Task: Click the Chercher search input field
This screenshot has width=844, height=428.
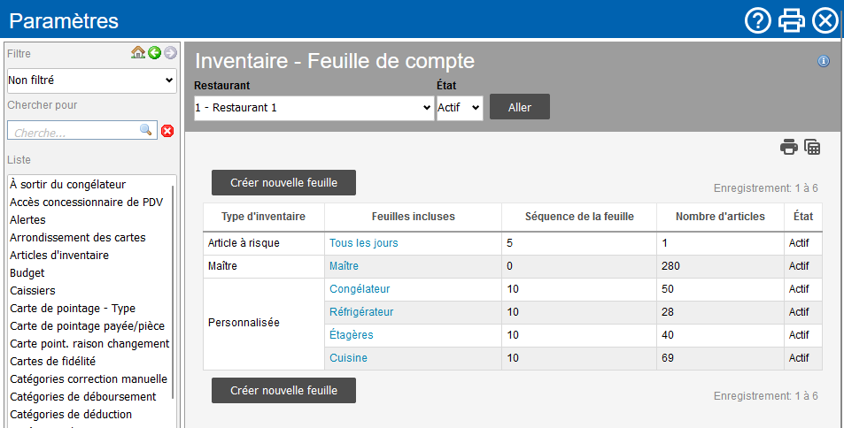Action: (x=74, y=131)
